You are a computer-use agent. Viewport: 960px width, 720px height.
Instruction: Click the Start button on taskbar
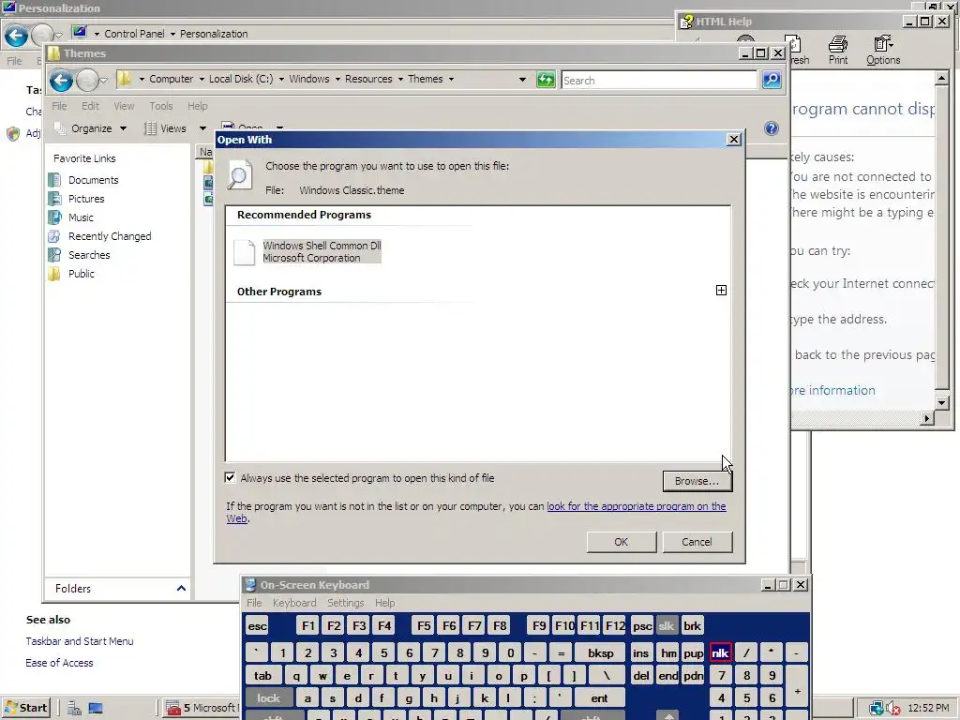pos(25,708)
